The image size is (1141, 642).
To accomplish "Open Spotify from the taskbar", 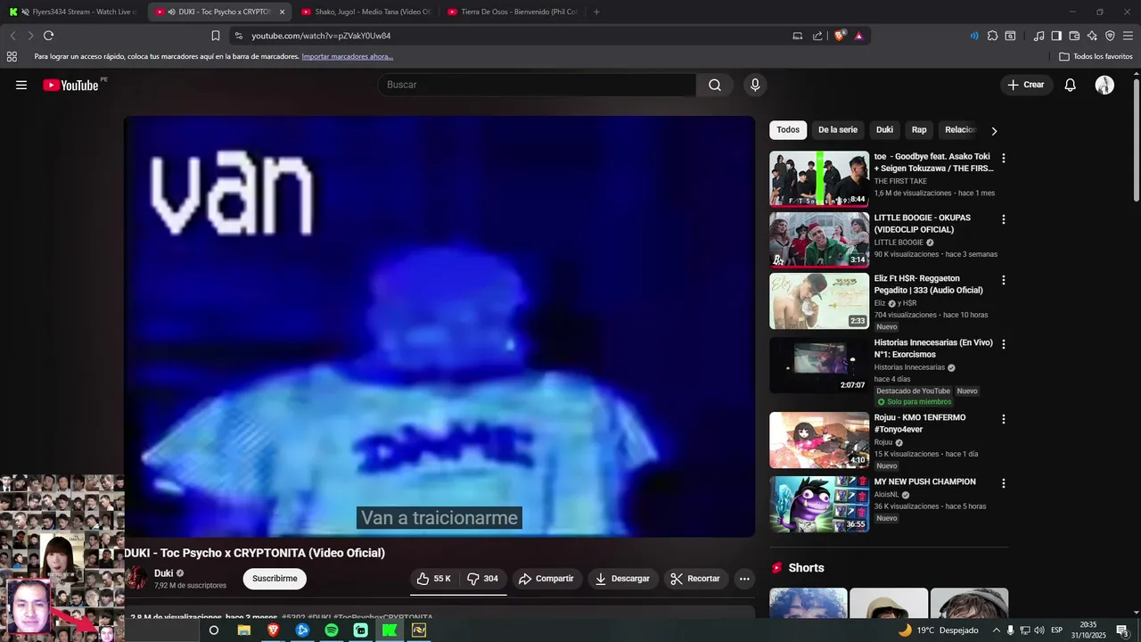I will (332, 630).
